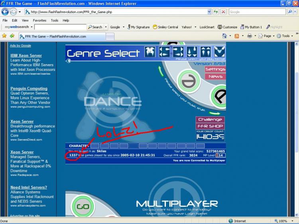Open the Tools menu in menu bar
The image size is (299, 224).
(55, 20)
